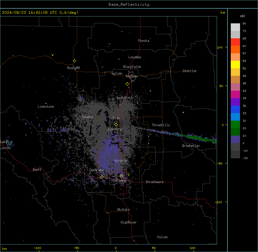Click the magenta swatch in the dBZ legend
This screenshot has width=258, height=252.
pyautogui.click(x=235, y=94)
